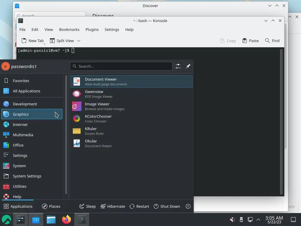Expand more session options arrow
This screenshot has width=301, height=226.
click(x=188, y=206)
